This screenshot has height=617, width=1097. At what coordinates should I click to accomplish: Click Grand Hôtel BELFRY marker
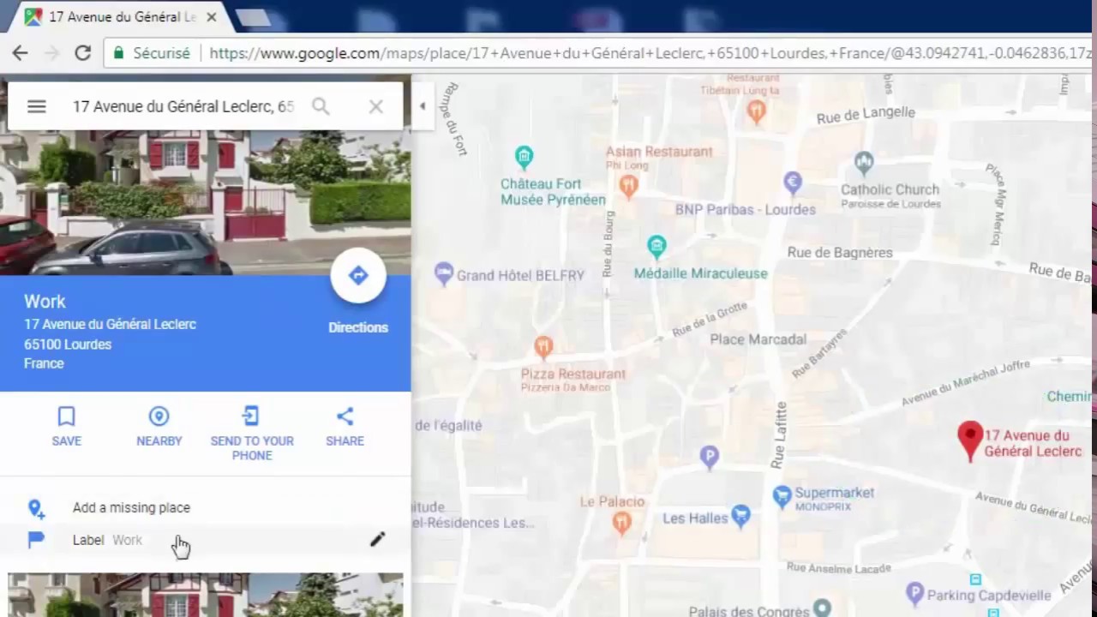click(x=443, y=274)
